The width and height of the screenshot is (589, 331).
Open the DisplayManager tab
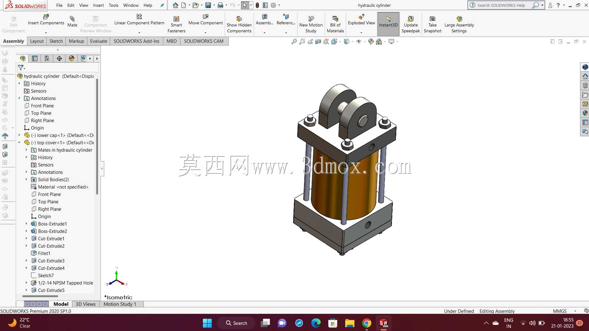point(72,58)
